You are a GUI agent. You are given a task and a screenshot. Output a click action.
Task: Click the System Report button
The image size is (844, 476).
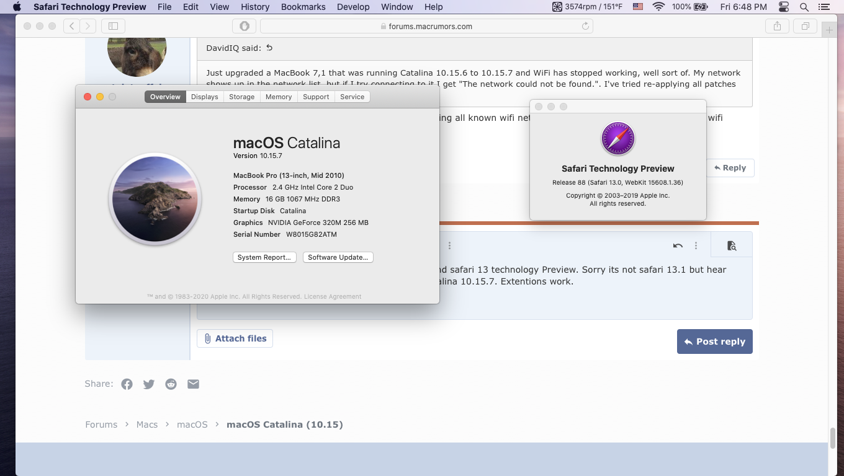[264, 257]
